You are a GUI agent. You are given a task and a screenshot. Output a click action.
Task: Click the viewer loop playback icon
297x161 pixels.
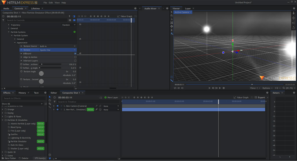(175, 88)
